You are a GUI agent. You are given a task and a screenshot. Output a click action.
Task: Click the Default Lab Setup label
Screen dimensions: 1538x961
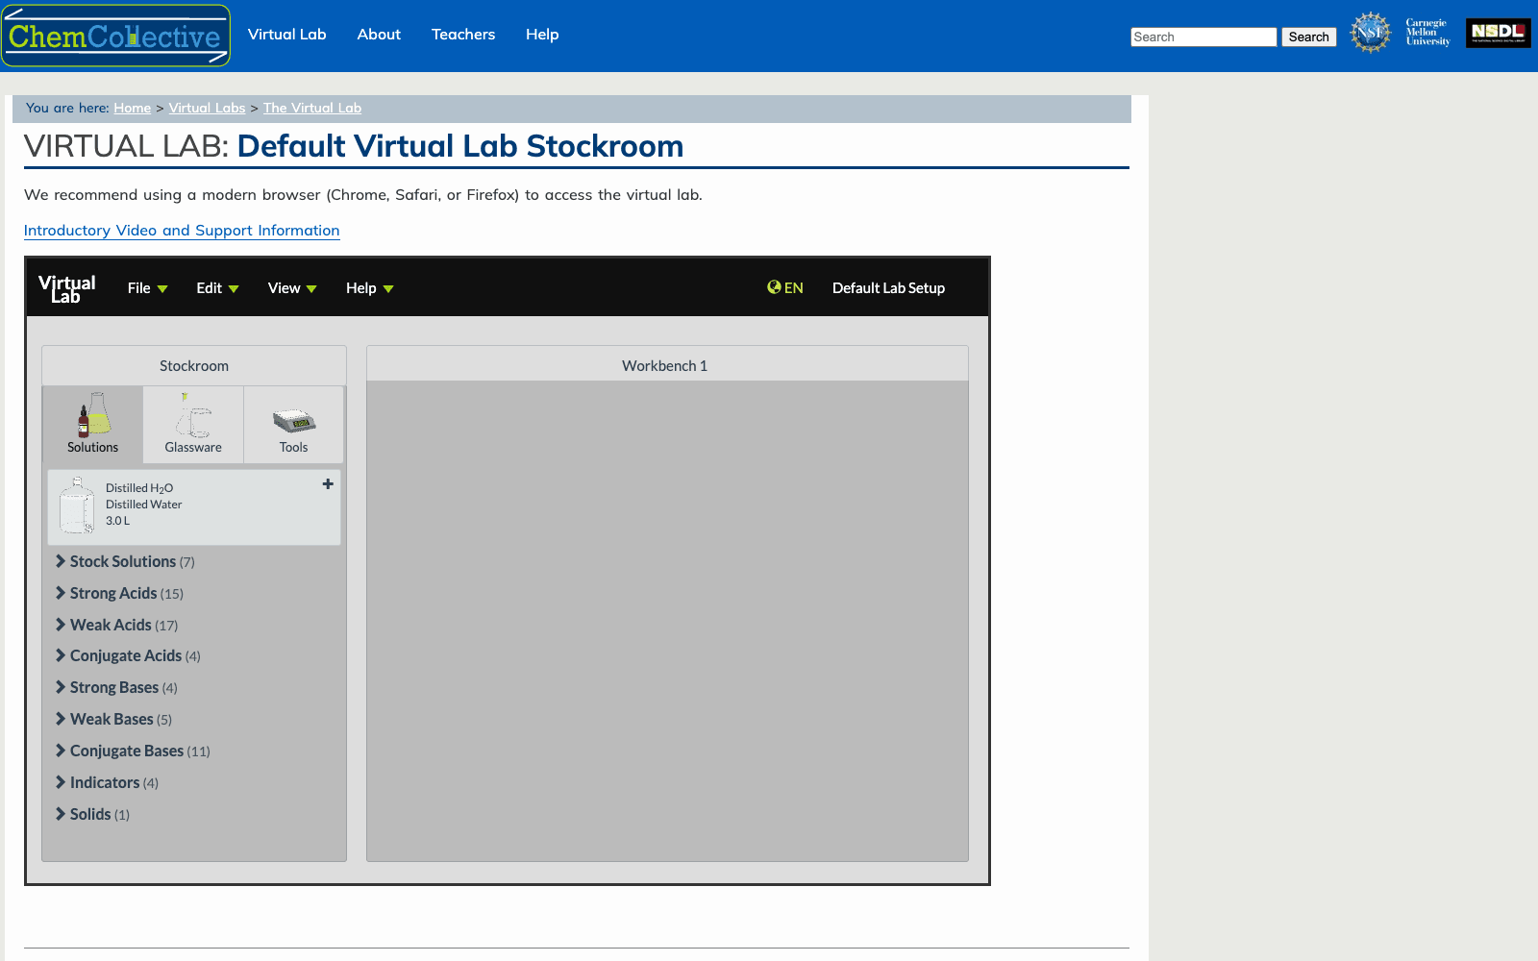pyautogui.click(x=888, y=288)
